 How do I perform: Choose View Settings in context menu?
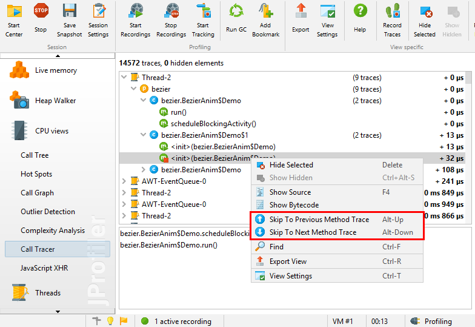click(x=337, y=275)
